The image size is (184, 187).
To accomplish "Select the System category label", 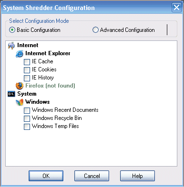I will pyautogui.click(x=27, y=94).
